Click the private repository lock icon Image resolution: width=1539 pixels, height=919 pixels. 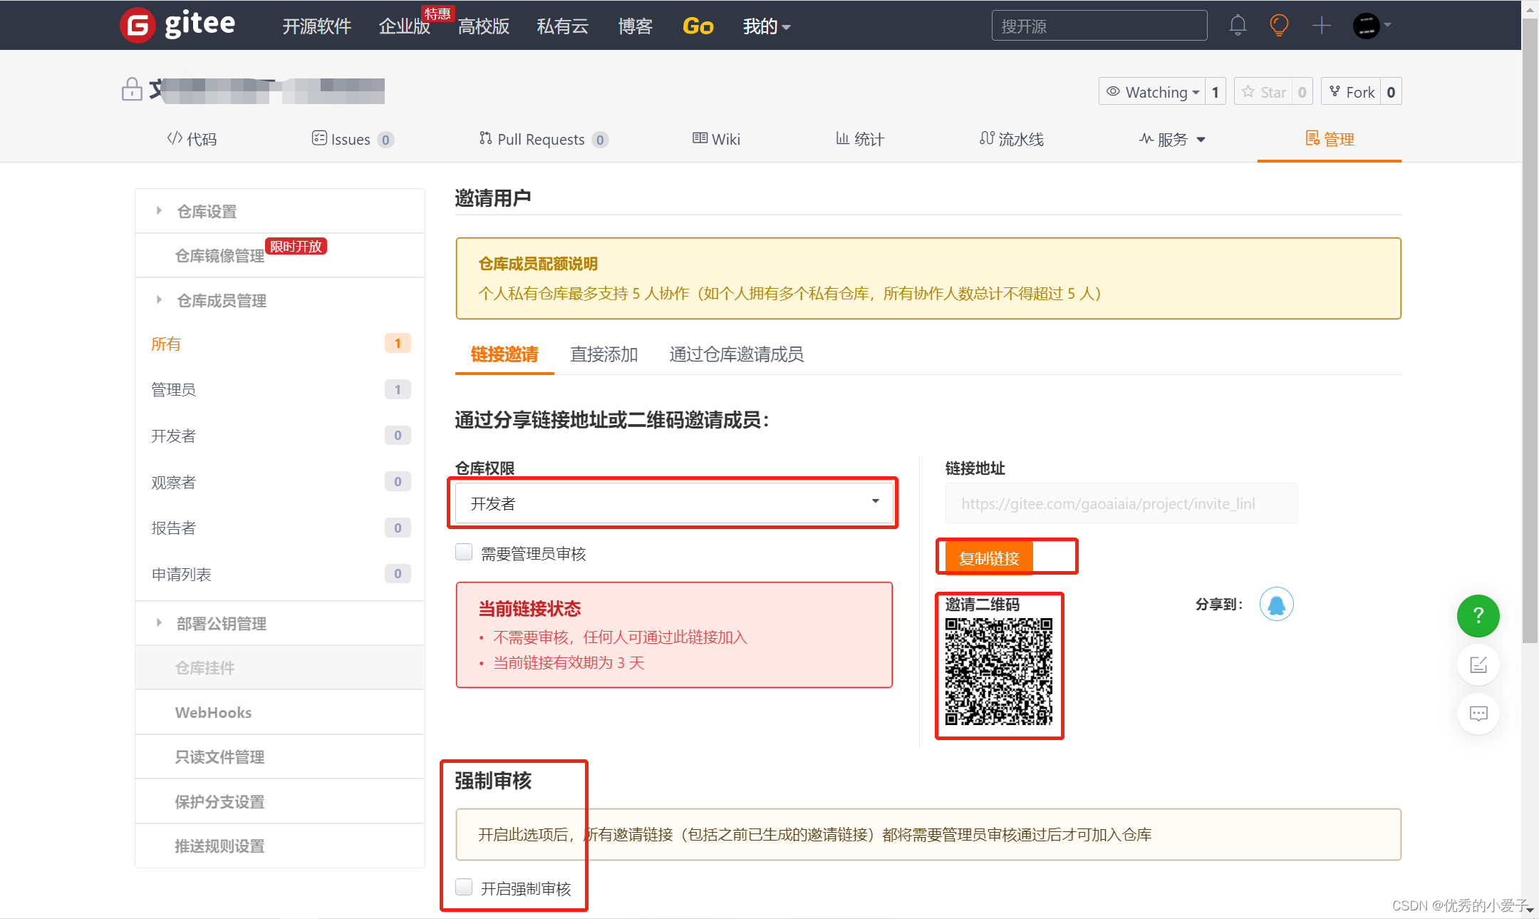[x=132, y=90]
